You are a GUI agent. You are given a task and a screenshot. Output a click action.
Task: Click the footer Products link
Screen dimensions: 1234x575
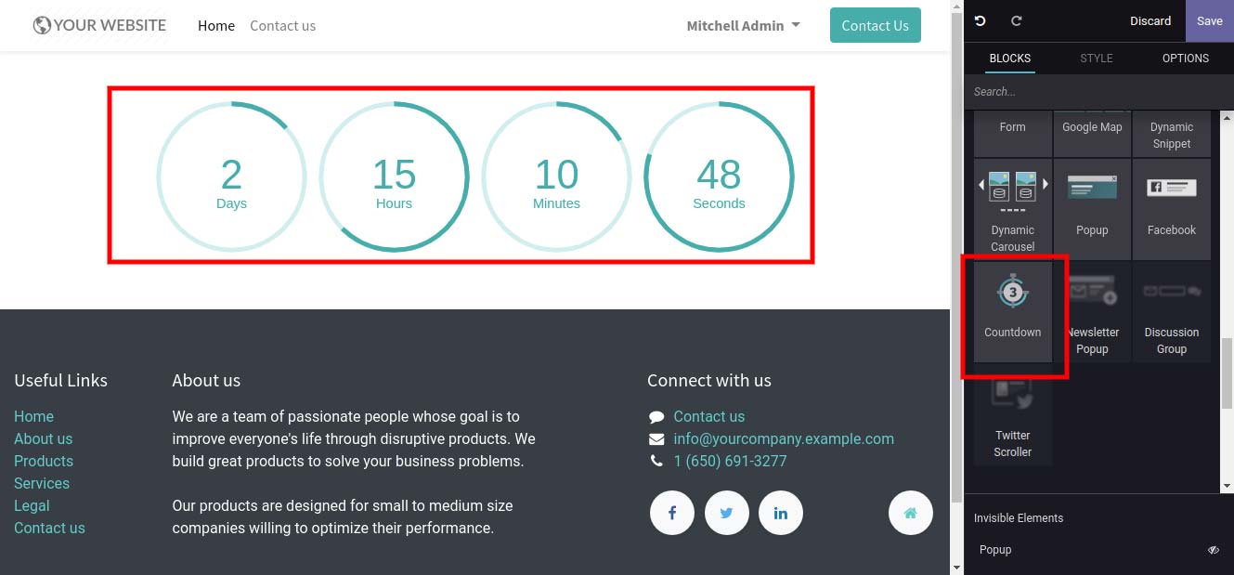click(x=44, y=461)
